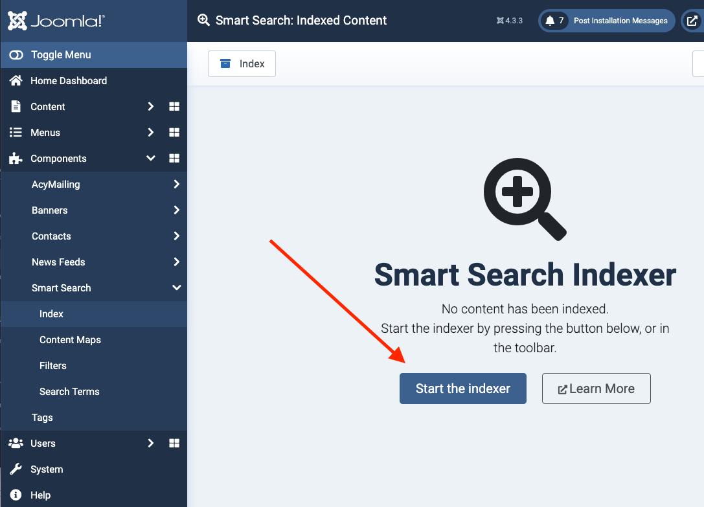Click the notification bell icon
Viewport: 704px width, 507px height.
pyautogui.click(x=550, y=21)
